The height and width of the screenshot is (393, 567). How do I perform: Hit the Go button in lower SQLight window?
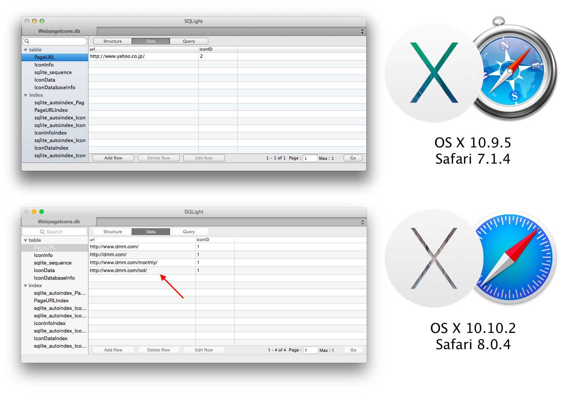click(x=353, y=350)
